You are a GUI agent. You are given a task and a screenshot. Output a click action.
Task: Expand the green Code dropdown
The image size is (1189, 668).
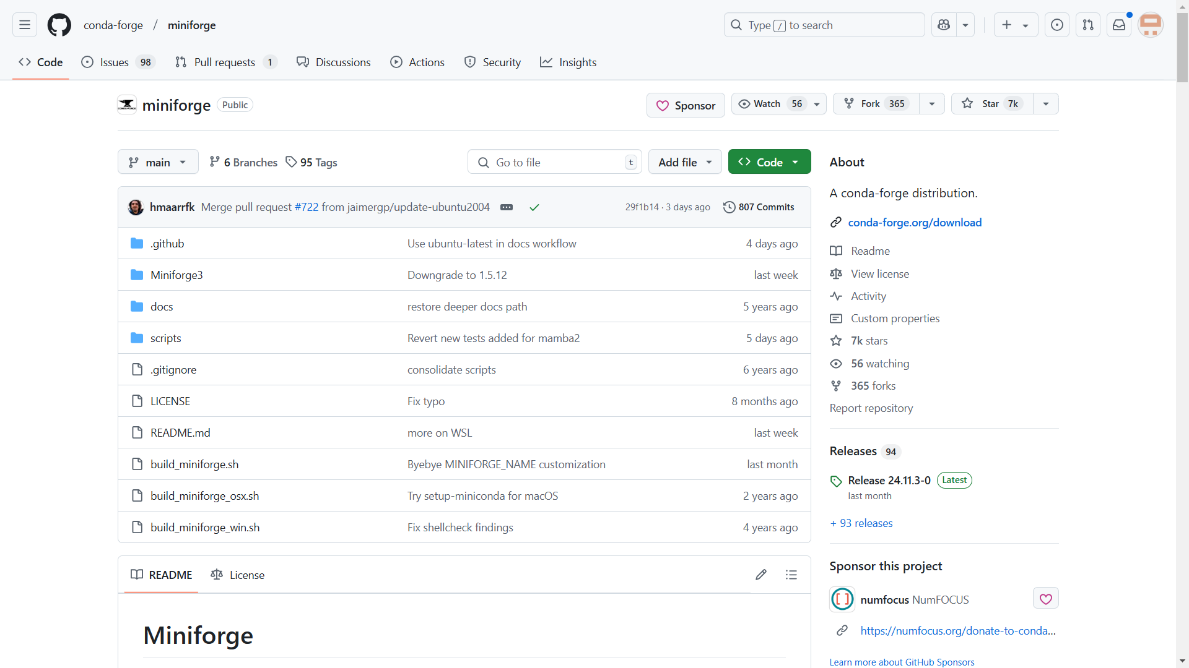(x=769, y=162)
